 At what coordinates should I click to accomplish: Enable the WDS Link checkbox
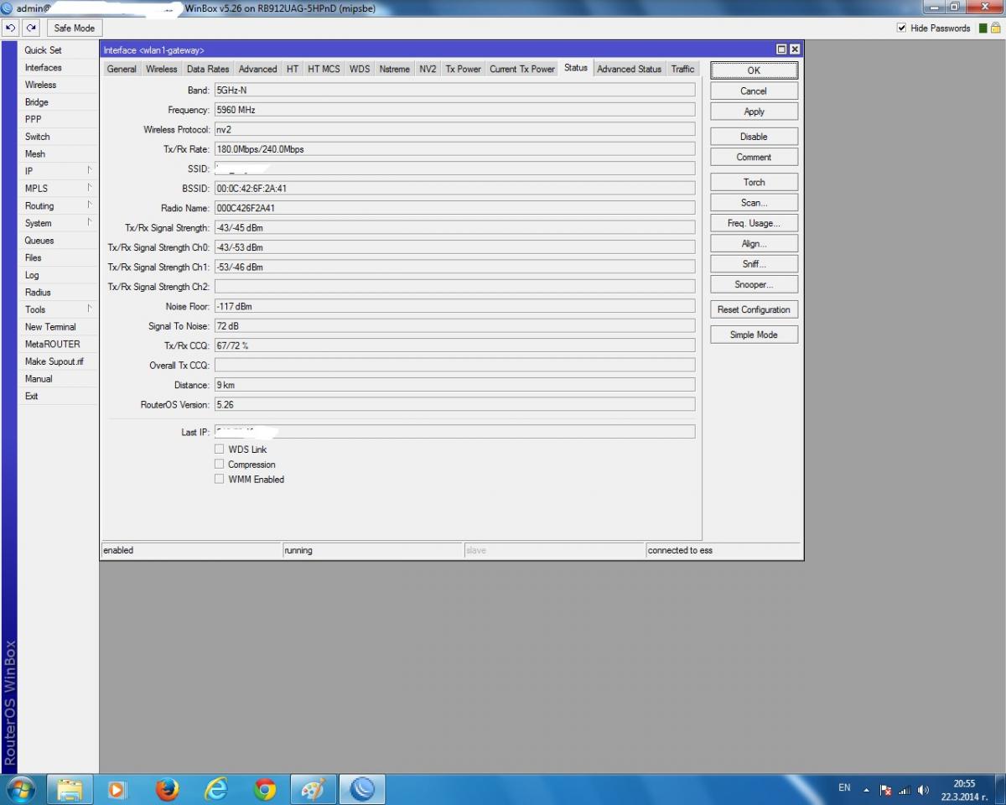(x=220, y=449)
